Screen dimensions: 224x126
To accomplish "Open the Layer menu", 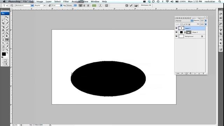I will [49, 1].
